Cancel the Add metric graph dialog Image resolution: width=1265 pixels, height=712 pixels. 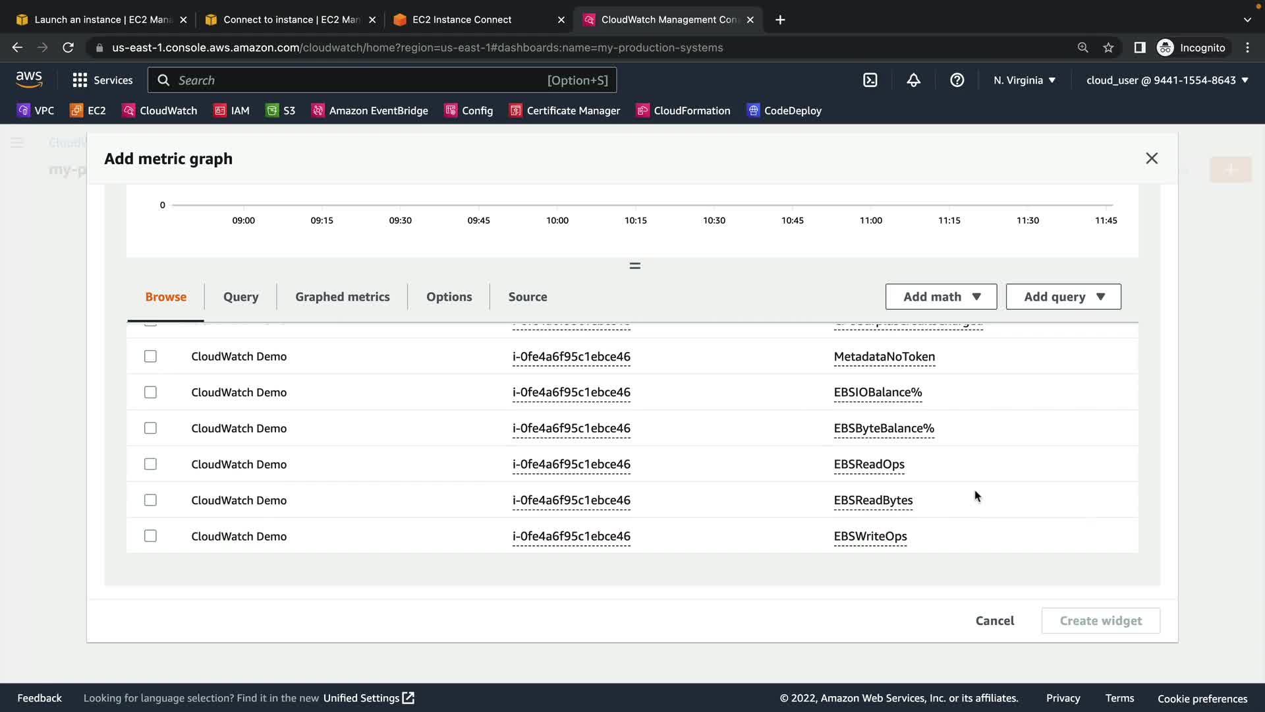point(994,620)
